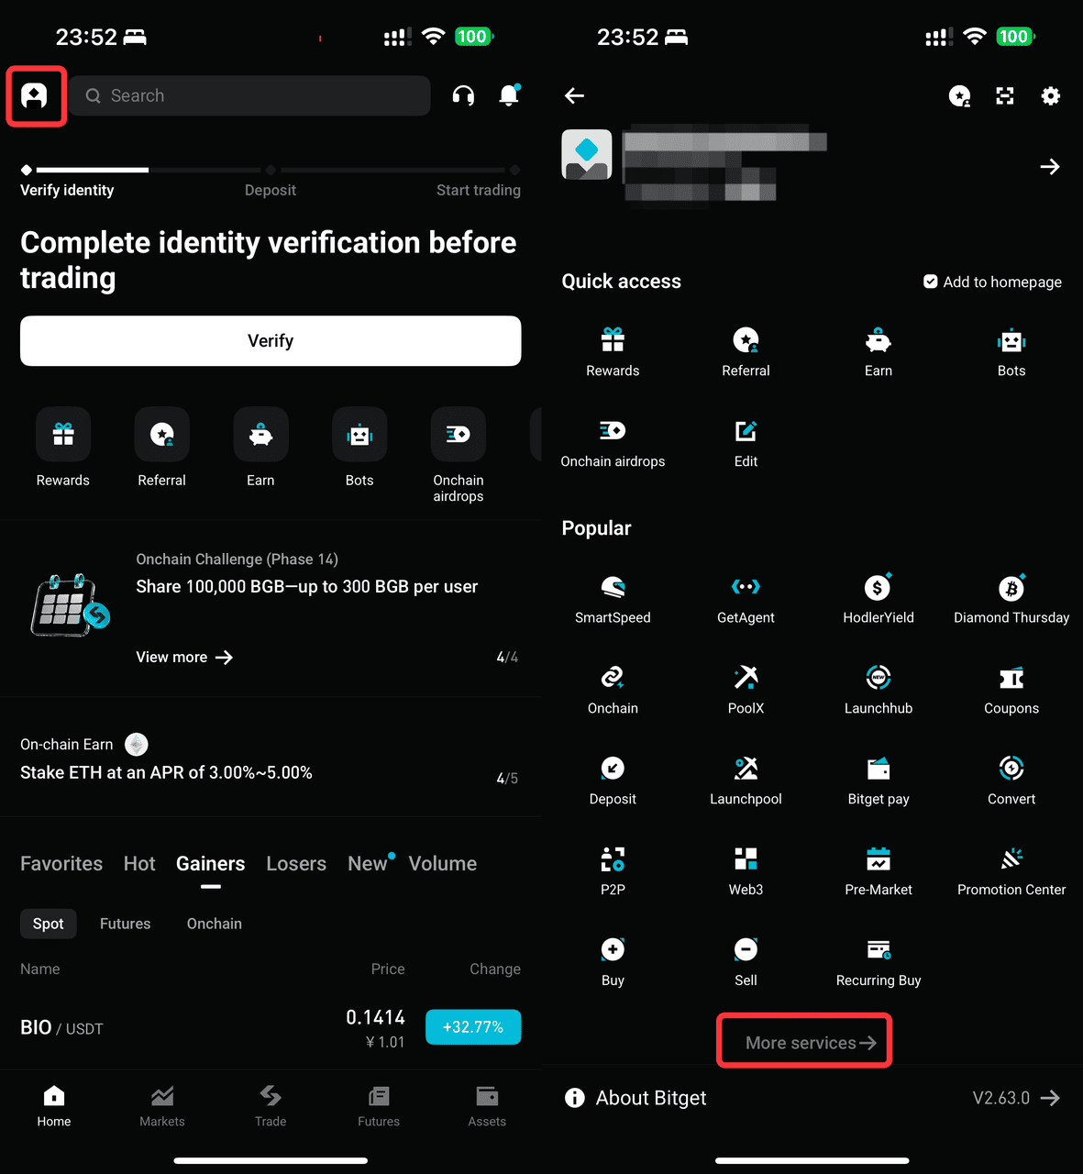Tap More services link
1083x1174 pixels.
coord(811,1043)
